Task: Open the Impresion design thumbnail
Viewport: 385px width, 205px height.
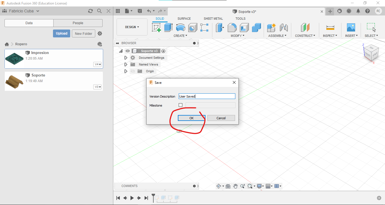Action: (x=15, y=59)
